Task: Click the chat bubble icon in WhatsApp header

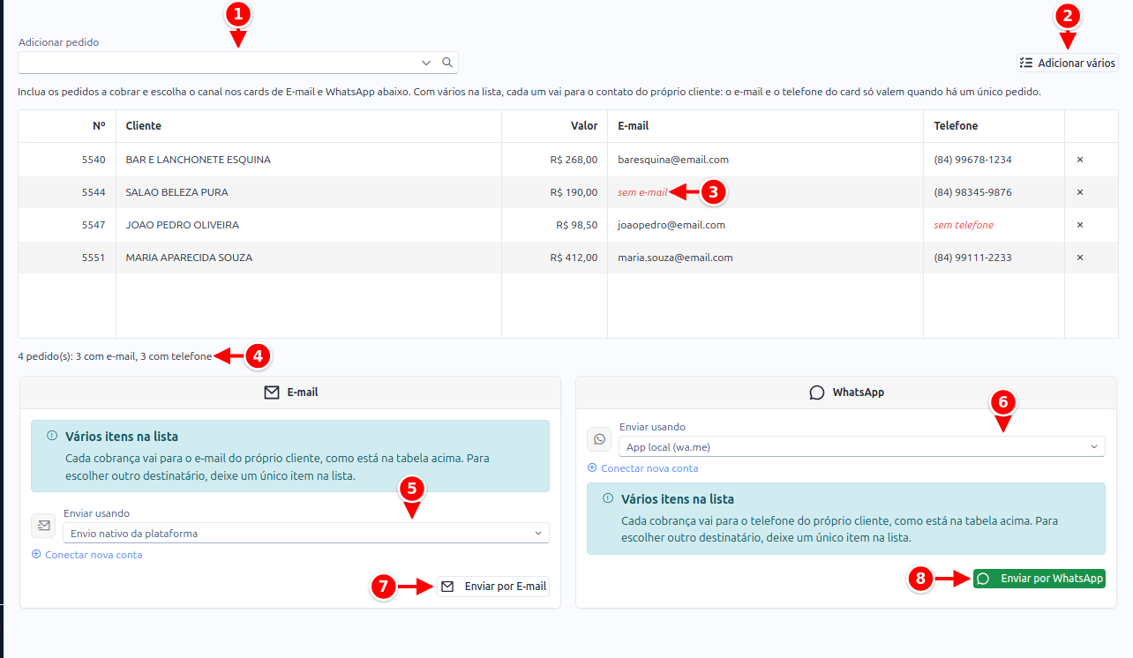Action: tap(817, 393)
